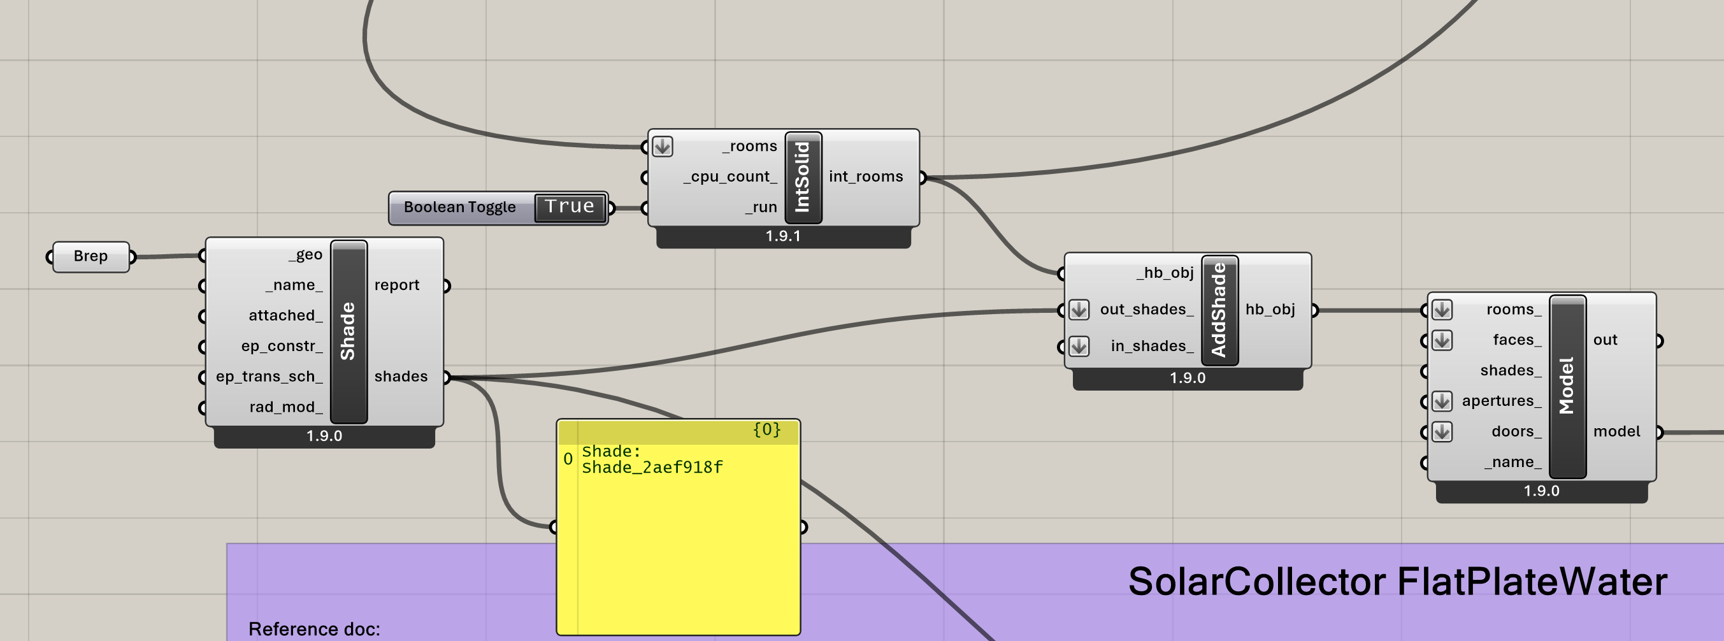Select the Brep parameter component

[x=90, y=256]
